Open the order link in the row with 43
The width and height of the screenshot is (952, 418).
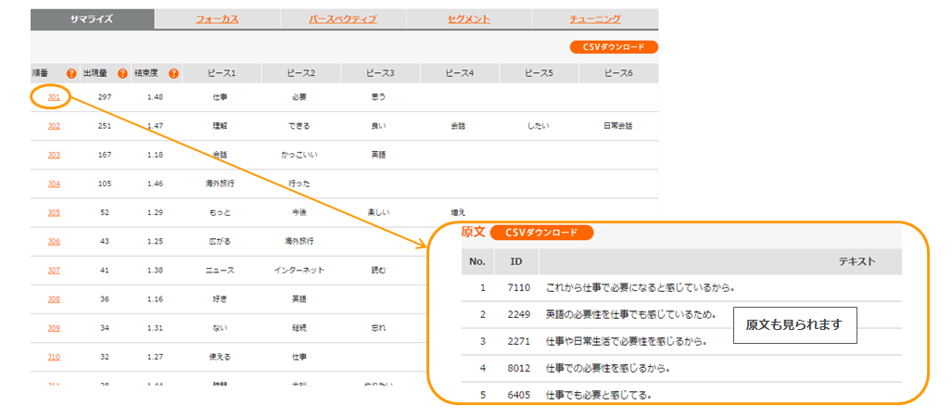54,242
